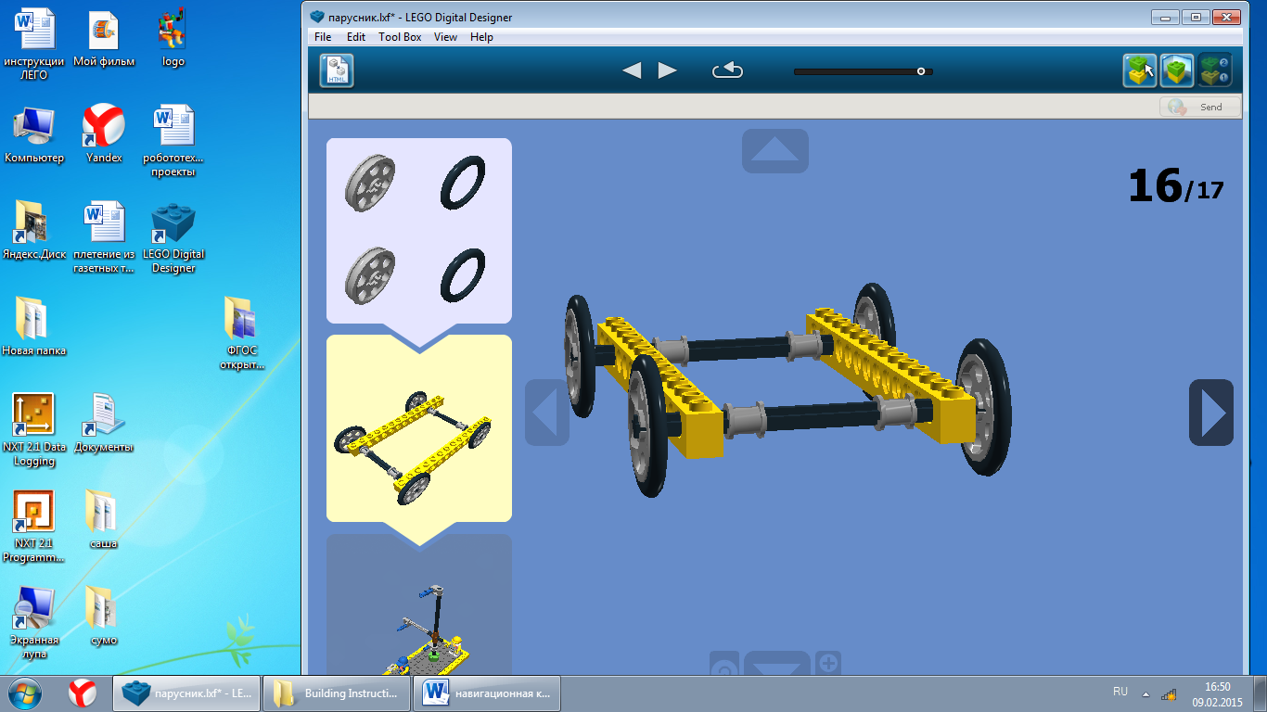Open the File menu

click(x=323, y=37)
